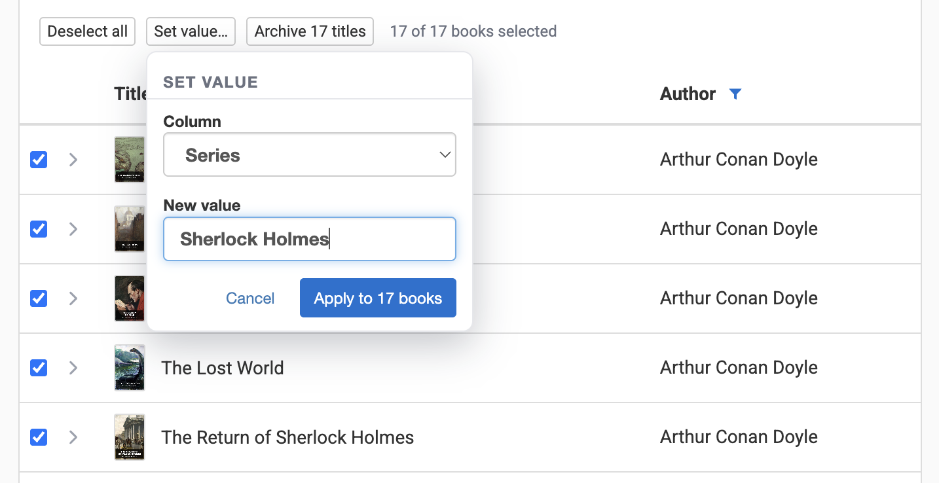Click The Lost World cover thumbnail
This screenshot has width=939, height=483.
[129, 368]
